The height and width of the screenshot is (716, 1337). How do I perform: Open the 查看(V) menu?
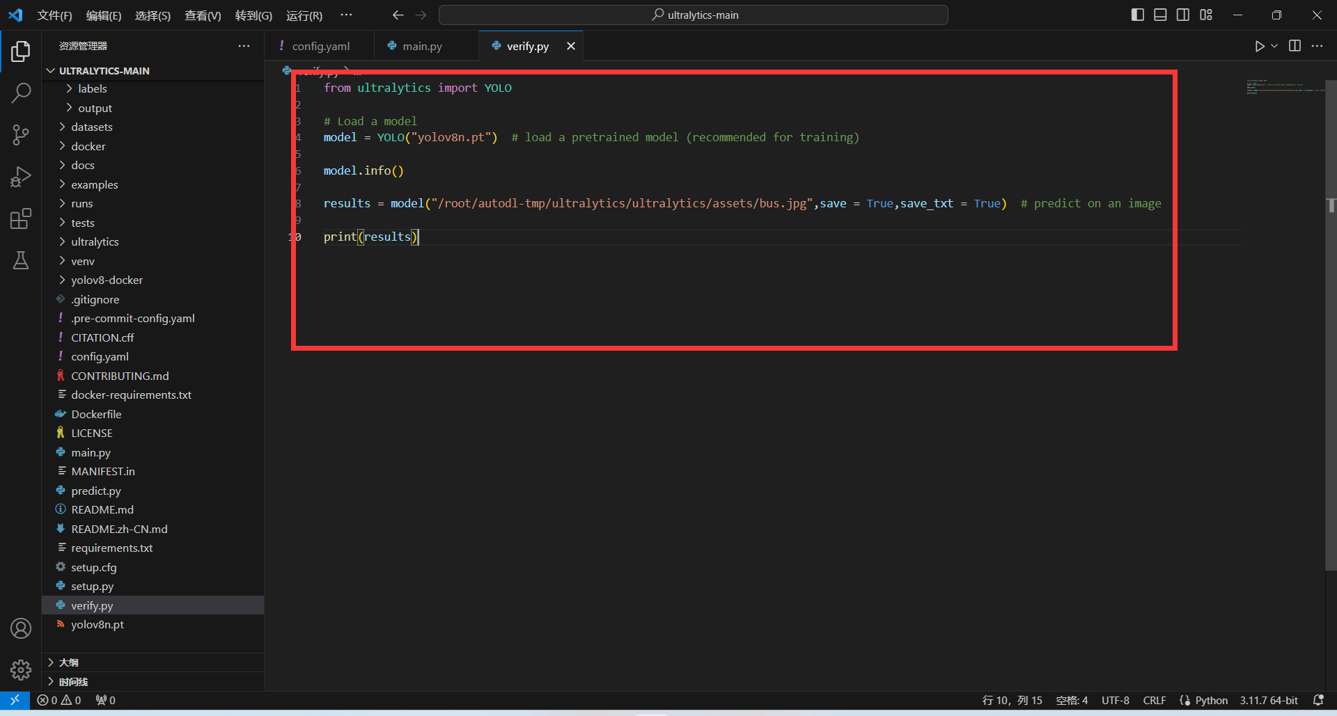203,15
